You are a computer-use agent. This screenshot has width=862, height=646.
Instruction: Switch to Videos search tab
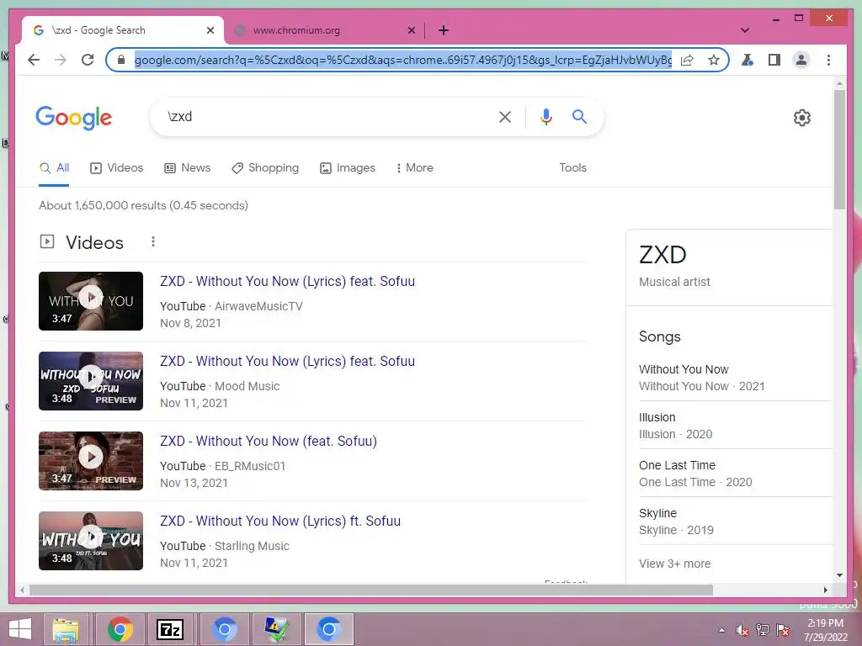pos(116,168)
